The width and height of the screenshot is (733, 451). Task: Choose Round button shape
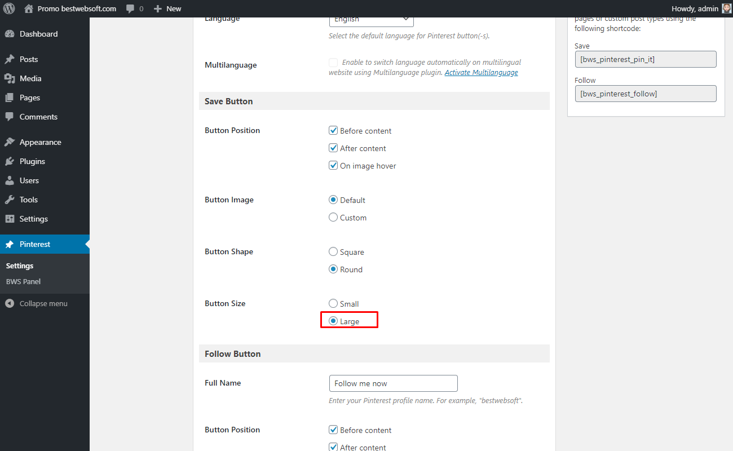(x=333, y=269)
